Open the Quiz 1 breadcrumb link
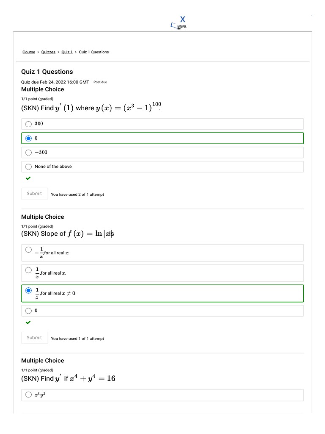325x434 pixels. (67, 52)
